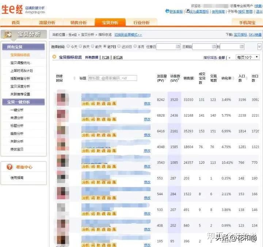The width and height of the screenshot is (263, 247).
Task: Sort by 访客数(UV) column
Action: (175, 78)
